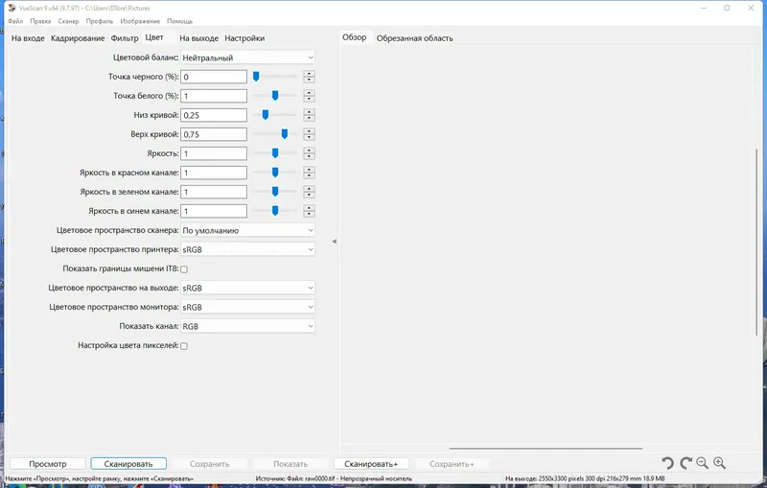Click the Яркость в зеленом канале input field
This screenshot has width=767, height=488.
tap(214, 192)
